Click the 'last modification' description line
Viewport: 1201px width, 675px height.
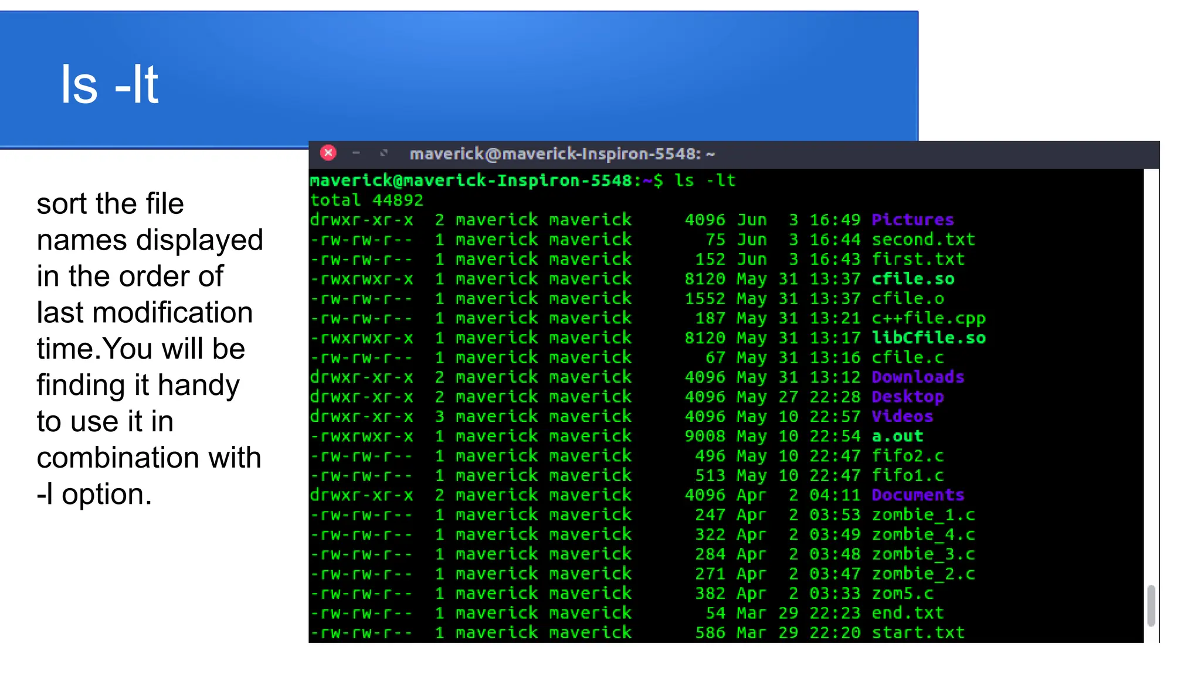(145, 313)
